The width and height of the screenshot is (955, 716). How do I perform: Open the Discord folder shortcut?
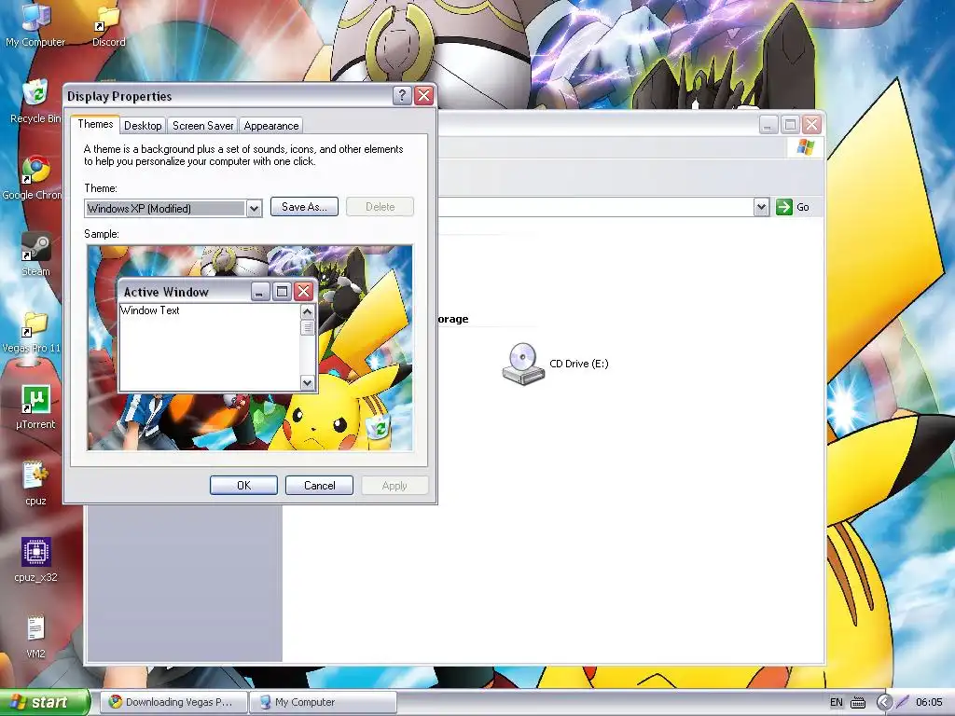point(108,24)
